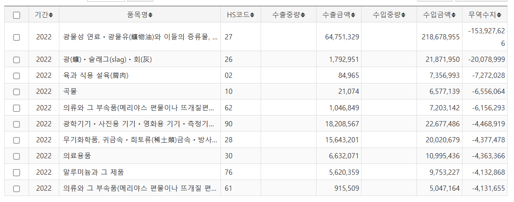Click item name 광(鑛)·슬래그(slag)·회(灰)
The height and width of the screenshot is (202, 514).
click(x=107, y=60)
